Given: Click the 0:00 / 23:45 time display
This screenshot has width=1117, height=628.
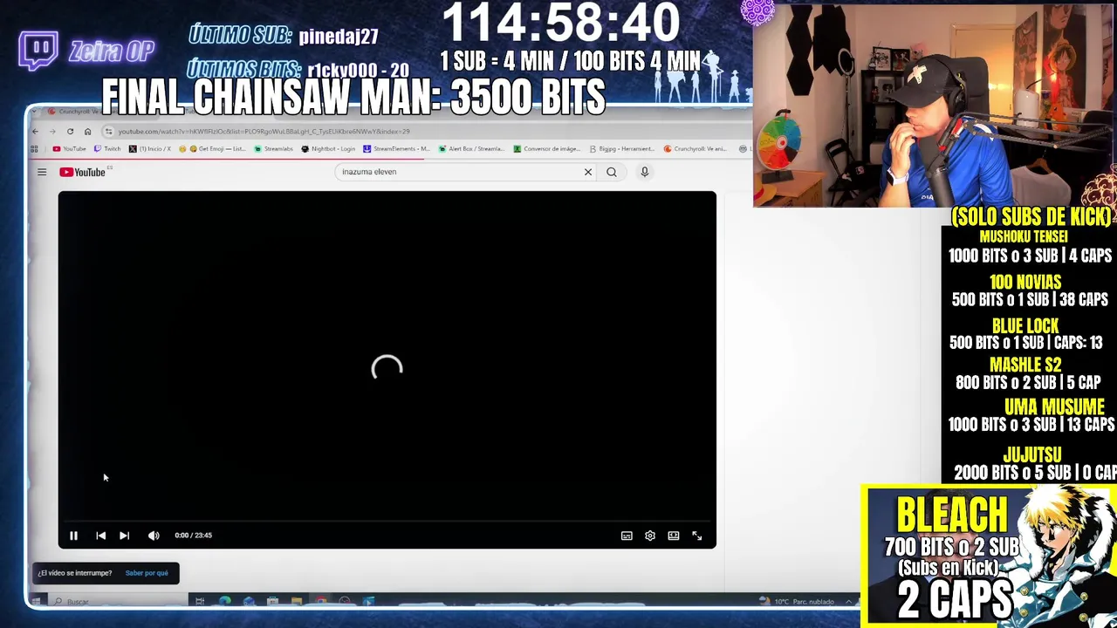Looking at the screenshot, I should pos(193,536).
